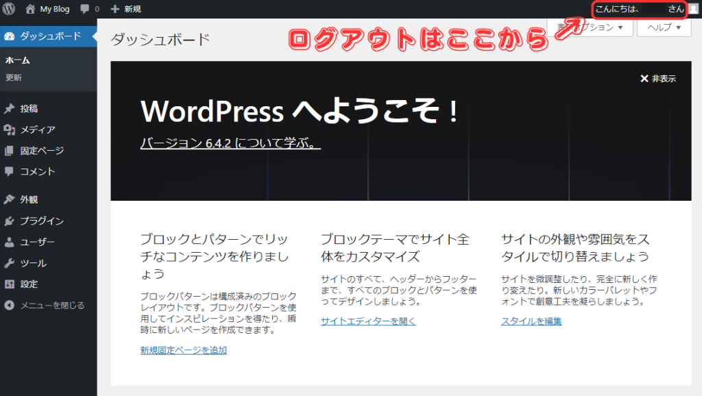Click the ツール wrench icon
The height and width of the screenshot is (396, 702).
[10, 263]
